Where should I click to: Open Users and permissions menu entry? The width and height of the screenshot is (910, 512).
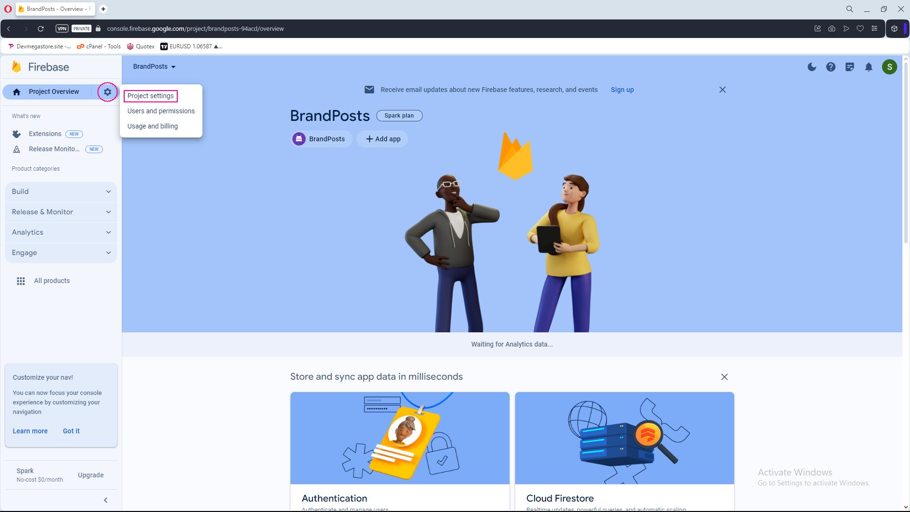[161, 111]
